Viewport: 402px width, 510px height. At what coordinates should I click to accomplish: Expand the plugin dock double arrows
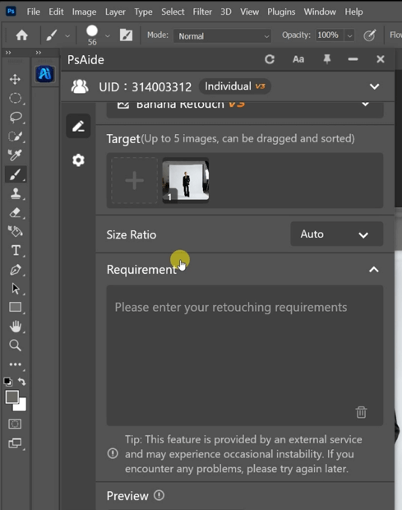tap(39, 53)
